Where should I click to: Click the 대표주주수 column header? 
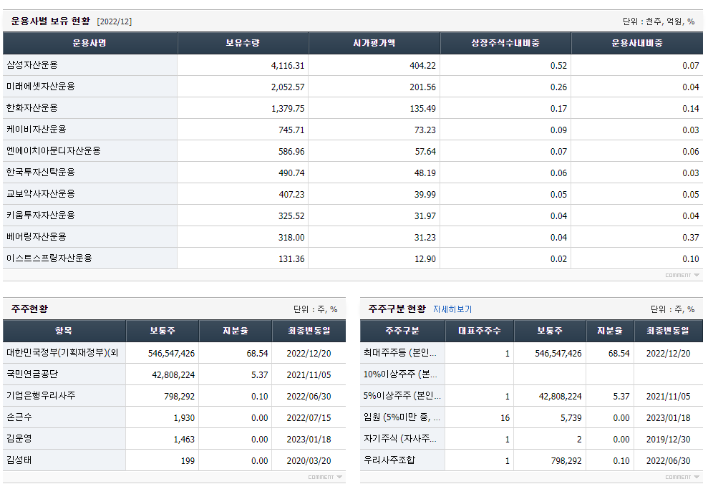click(480, 331)
